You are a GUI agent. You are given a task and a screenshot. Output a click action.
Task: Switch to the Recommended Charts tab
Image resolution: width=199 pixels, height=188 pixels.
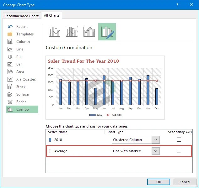[x=22, y=16]
